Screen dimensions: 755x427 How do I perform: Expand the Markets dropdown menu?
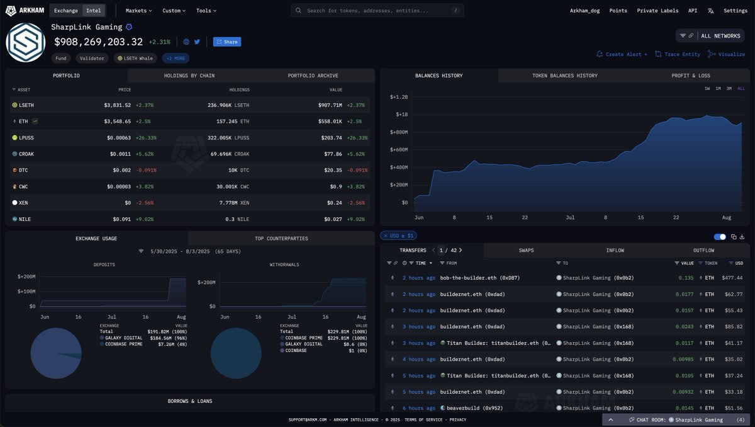[x=137, y=11]
